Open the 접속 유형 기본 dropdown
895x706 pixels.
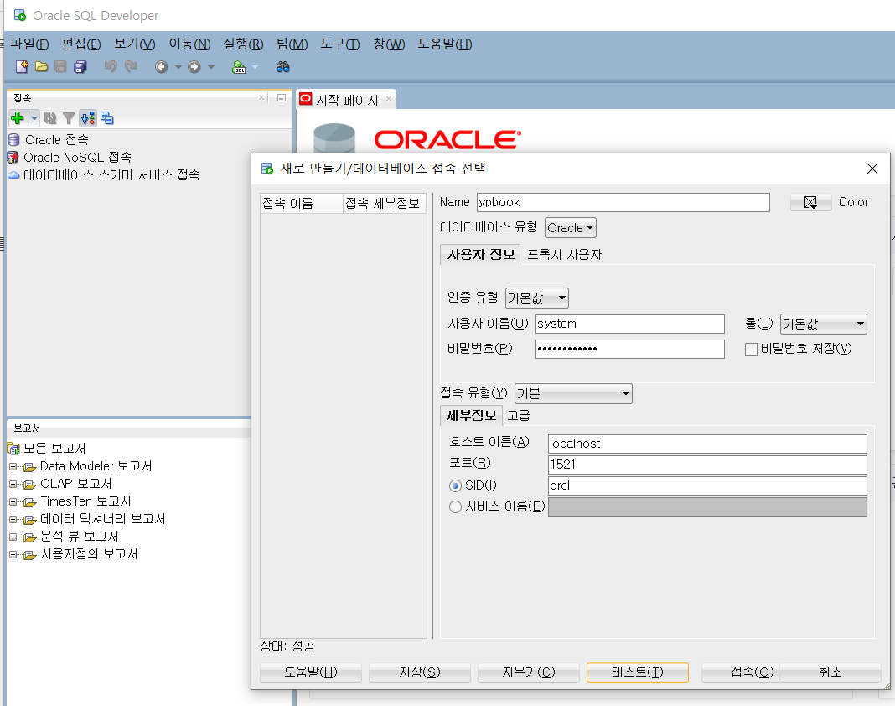click(x=573, y=393)
